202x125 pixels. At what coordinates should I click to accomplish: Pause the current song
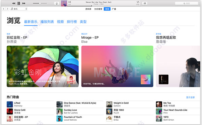[x=19, y=3]
